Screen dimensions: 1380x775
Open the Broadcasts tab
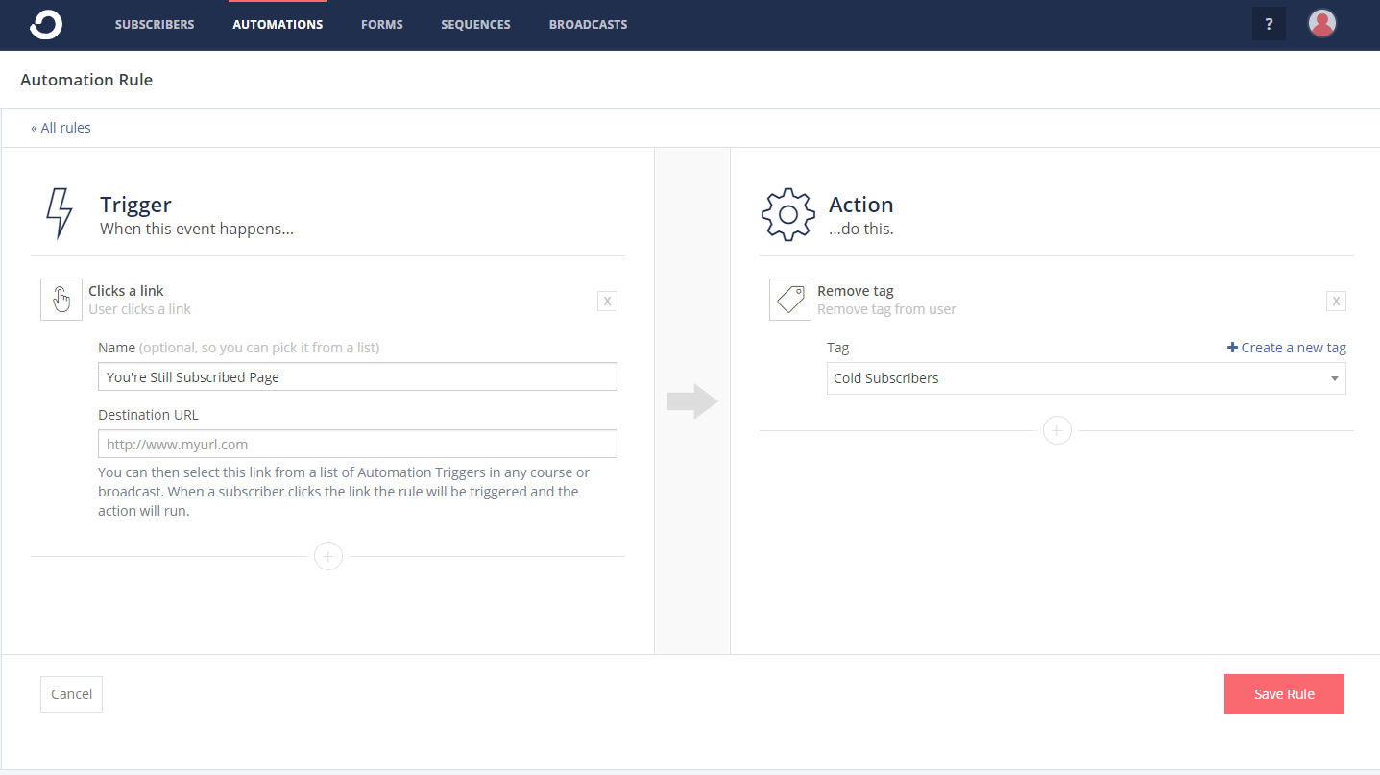(588, 25)
